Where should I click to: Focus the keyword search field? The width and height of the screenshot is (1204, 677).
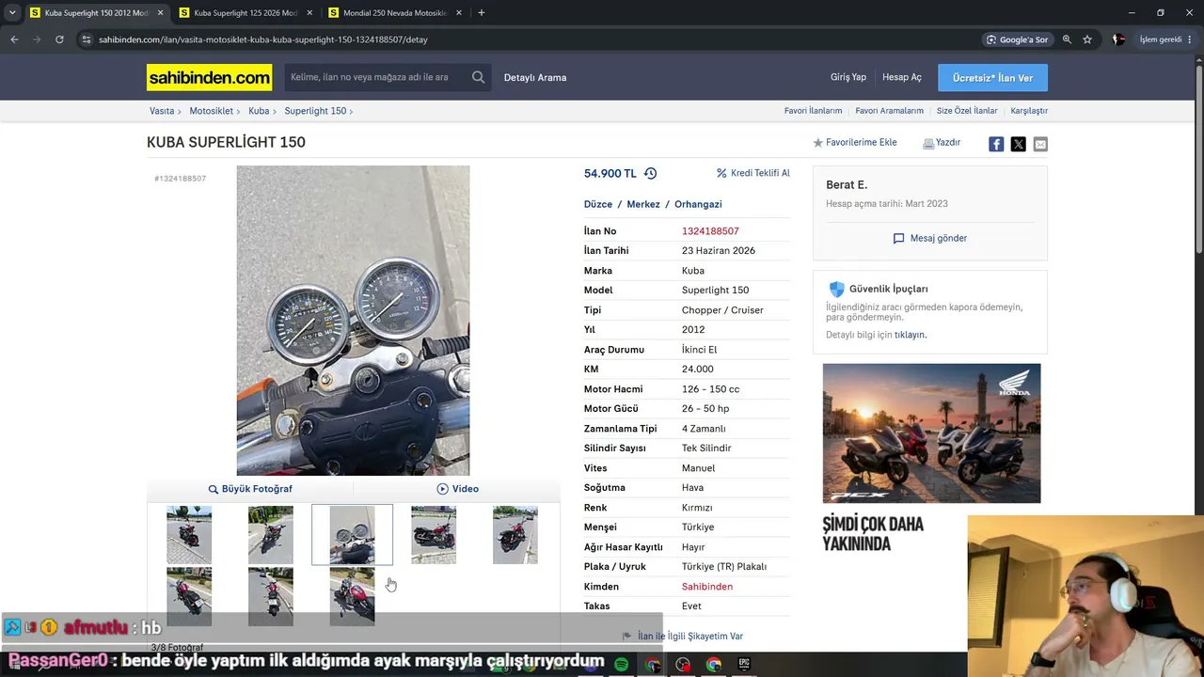pyautogui.click(x=376, y=77)
